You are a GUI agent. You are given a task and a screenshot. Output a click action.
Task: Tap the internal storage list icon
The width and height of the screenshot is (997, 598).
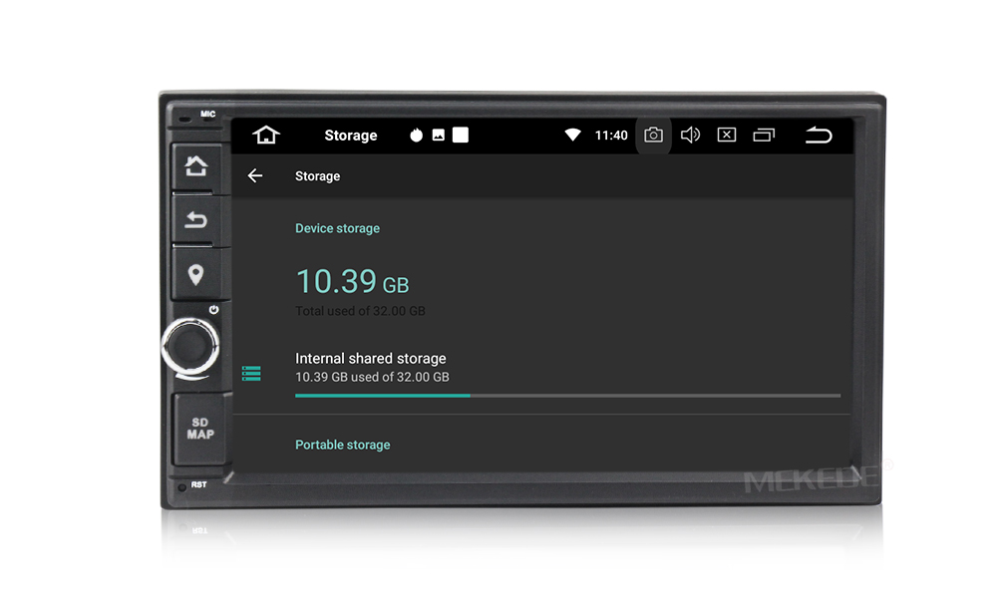251,374
